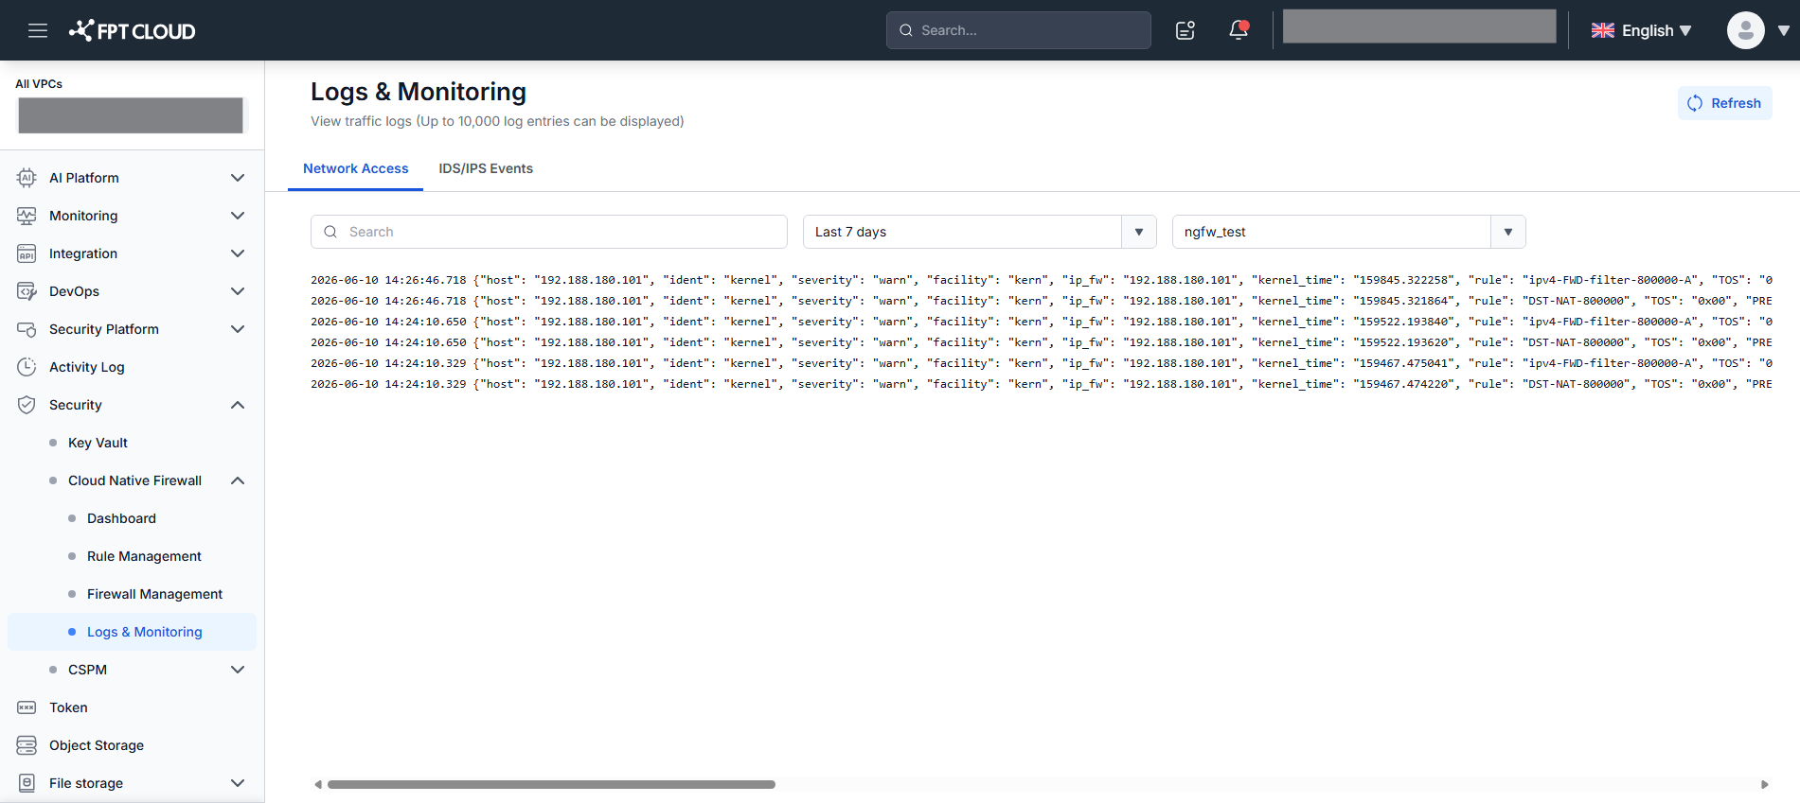The image size is (1800, 803).
Task: Collapse the Cloud Native Firewall chevron
Action: pos(238,480)
